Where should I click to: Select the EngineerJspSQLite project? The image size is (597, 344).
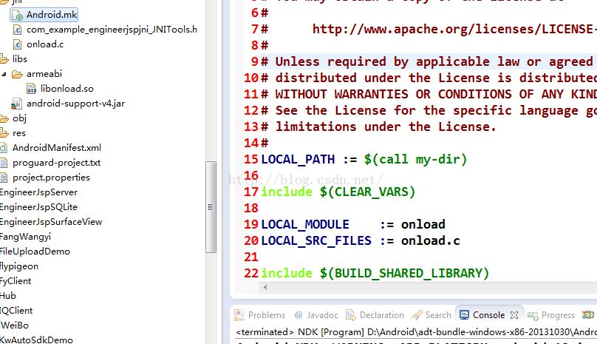38,207
